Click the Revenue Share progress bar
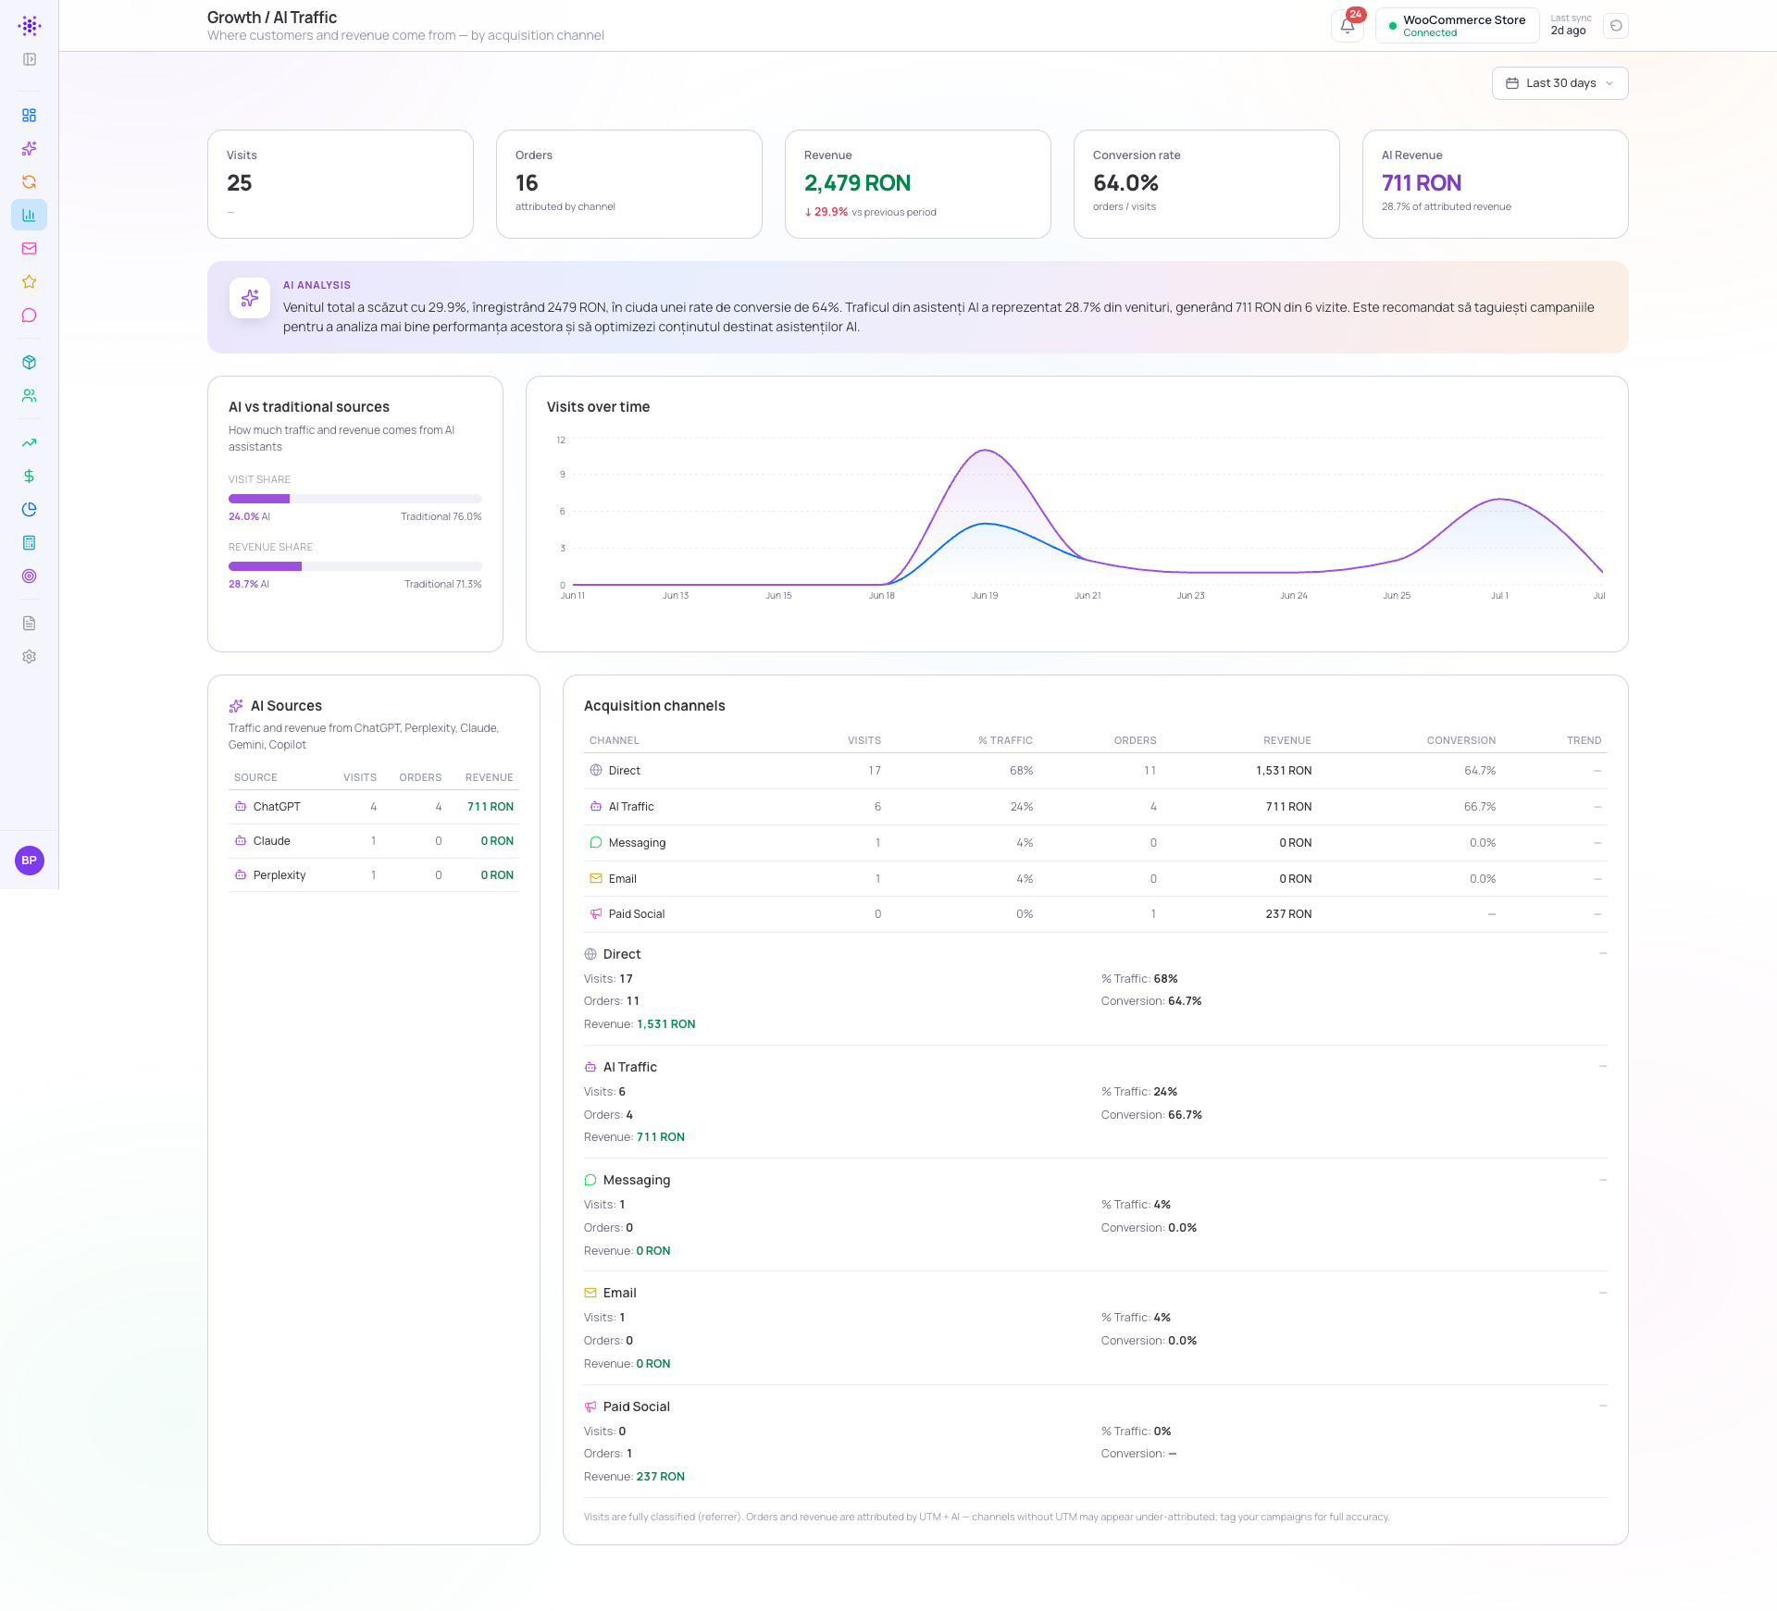Screen dimensions: 1777x1611 [x=355, y=566]
